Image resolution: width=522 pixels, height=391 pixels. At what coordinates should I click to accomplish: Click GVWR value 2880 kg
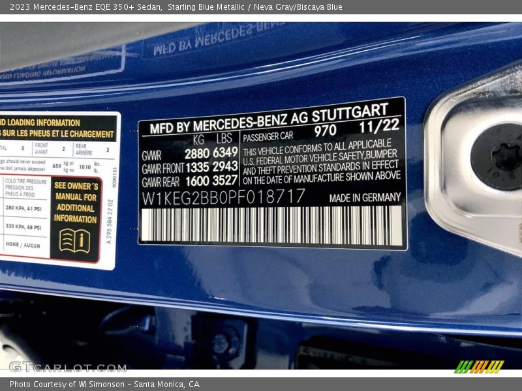[197, 154]
